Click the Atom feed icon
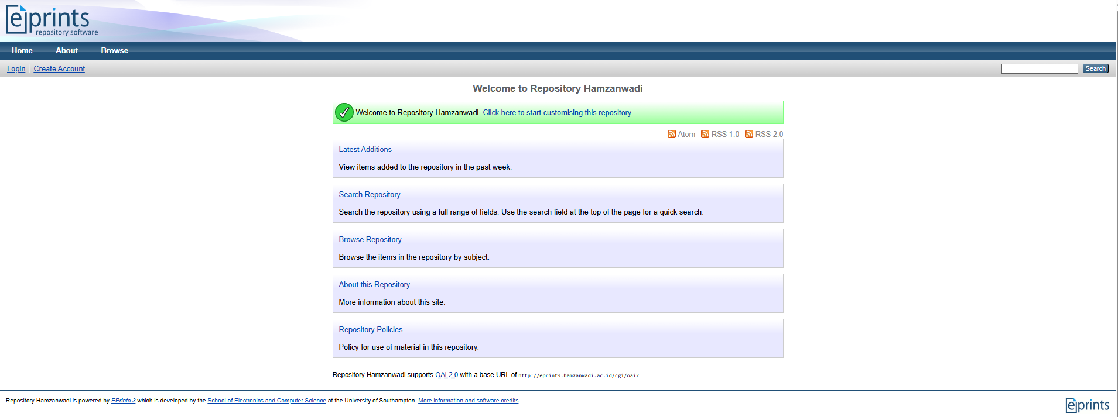This screenshot has height=417, width=1118. [671, 134]
